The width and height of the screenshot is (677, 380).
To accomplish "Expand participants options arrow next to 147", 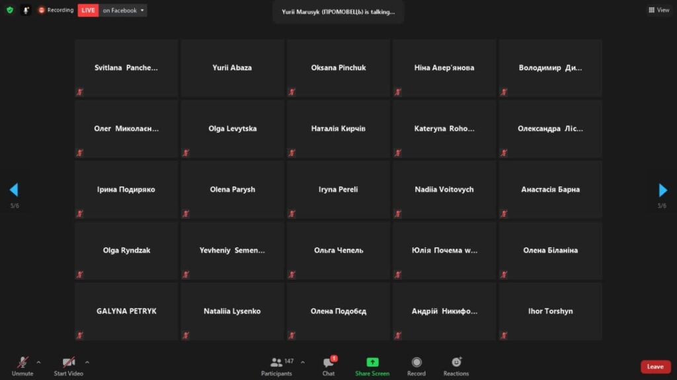I will point(303,362).
